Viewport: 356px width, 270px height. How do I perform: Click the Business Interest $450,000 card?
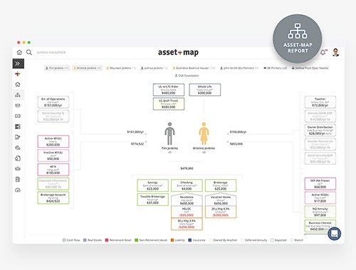point(320,226)
